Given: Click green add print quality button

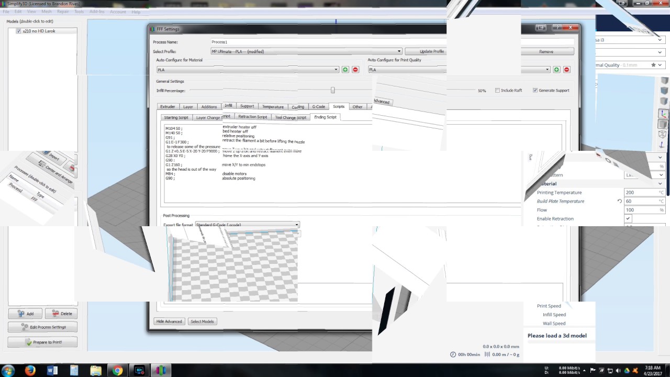Looking at the screenshot, I should (556, 70).
